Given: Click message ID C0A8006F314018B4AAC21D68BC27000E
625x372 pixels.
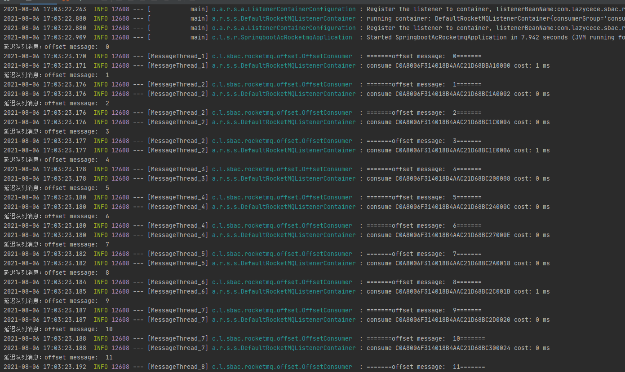Looking at the screenshot, I should (453, 235).
